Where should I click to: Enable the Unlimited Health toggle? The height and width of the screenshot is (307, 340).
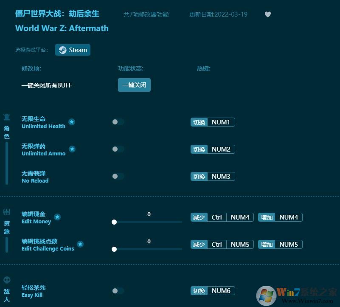[x=117, y=122]
